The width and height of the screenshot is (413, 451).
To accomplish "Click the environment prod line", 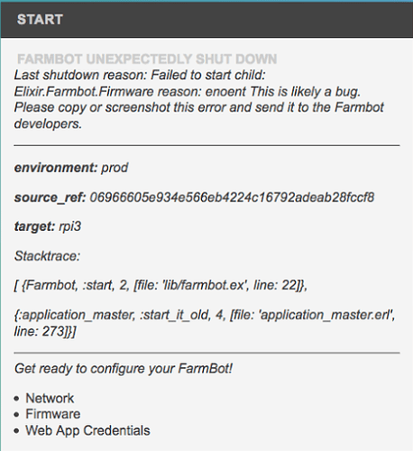I will pos(71,168).
